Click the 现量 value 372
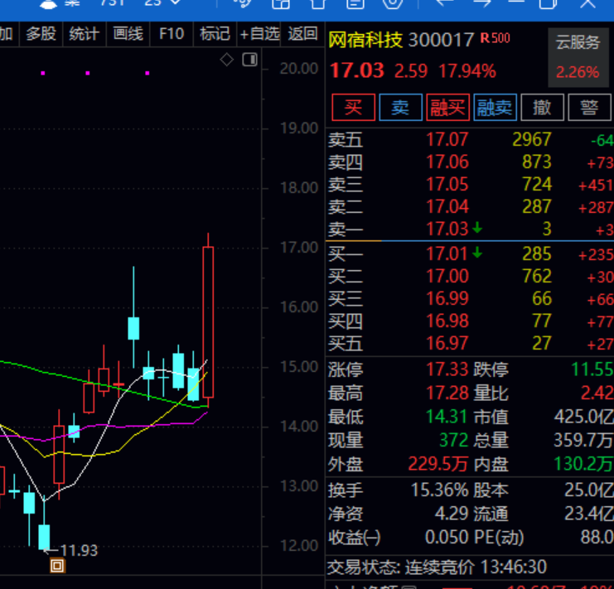This screenshot has height=589, width=614. (x=453, y=440)
